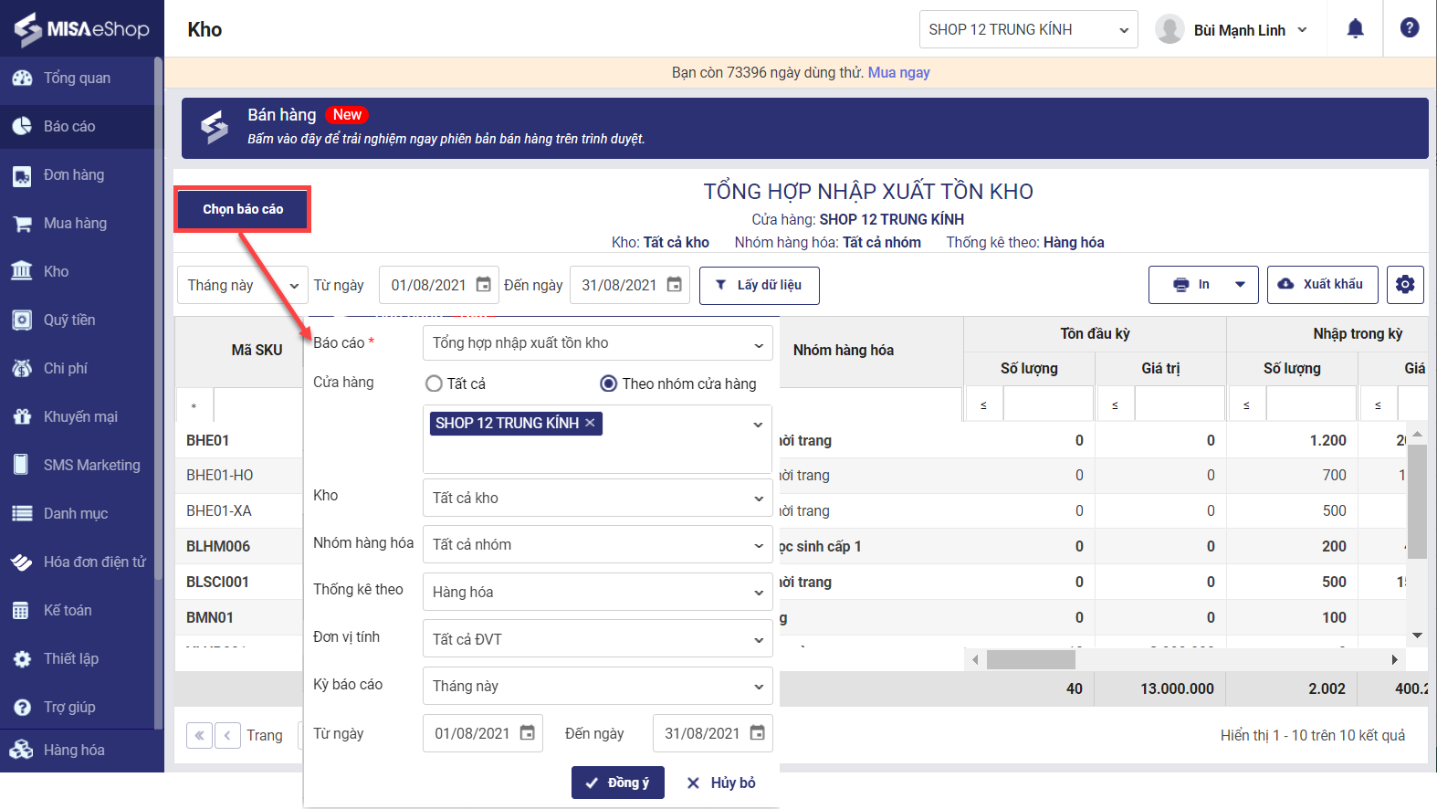Open the user account dropdown arrow

click(1303, 30)
